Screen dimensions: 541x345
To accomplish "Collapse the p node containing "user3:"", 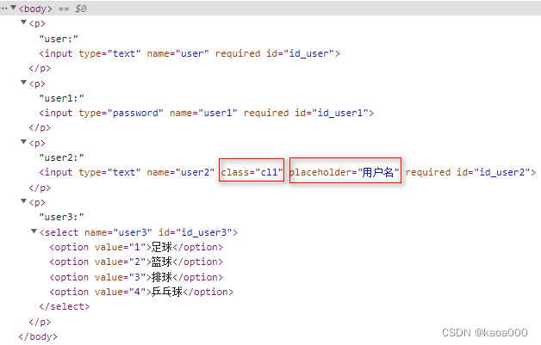I will tap(23, 201).
